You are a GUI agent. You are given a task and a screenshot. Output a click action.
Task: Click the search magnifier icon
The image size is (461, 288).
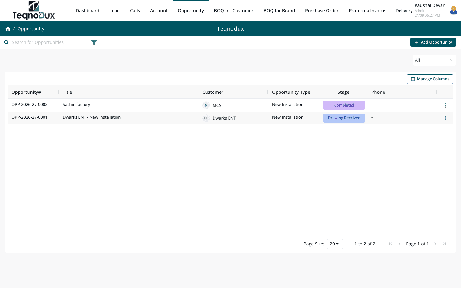[x=6, y=42]
